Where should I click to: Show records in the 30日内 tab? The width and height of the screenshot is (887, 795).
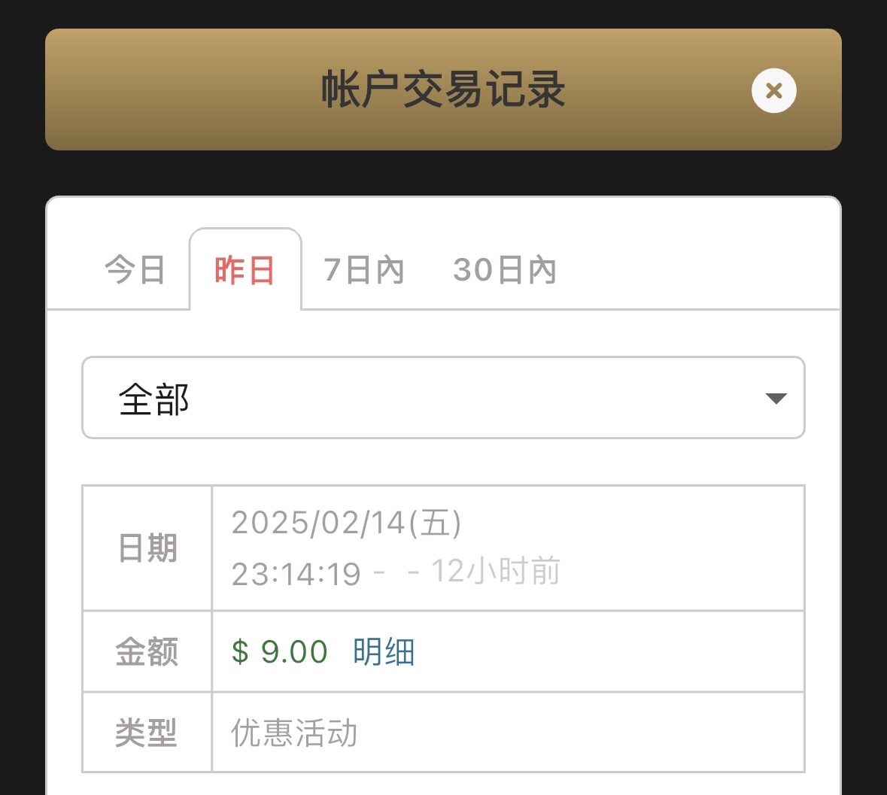coord(504,269)
